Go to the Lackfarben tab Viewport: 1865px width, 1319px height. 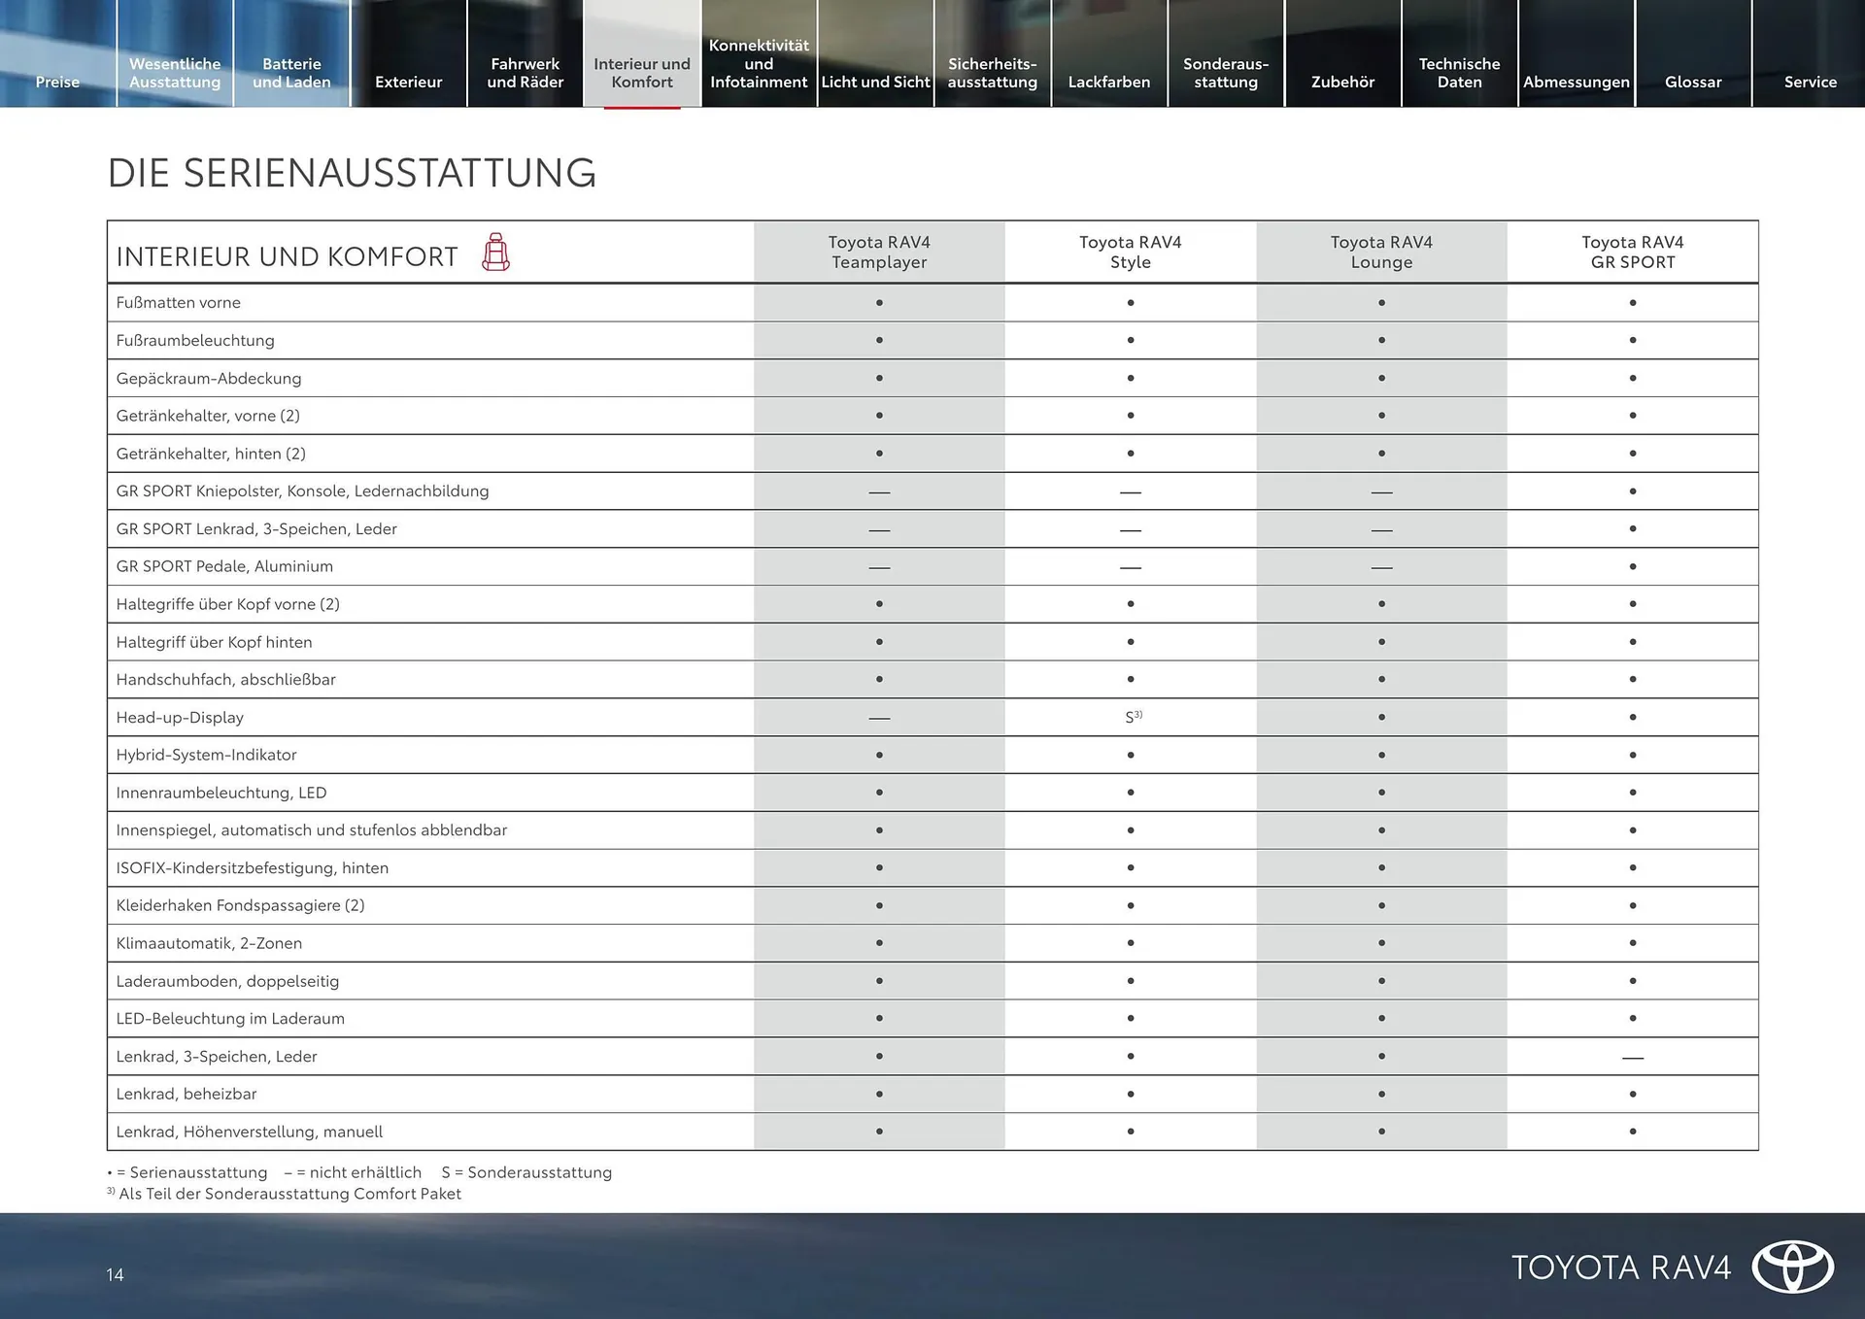click(x=1109, y=82)
